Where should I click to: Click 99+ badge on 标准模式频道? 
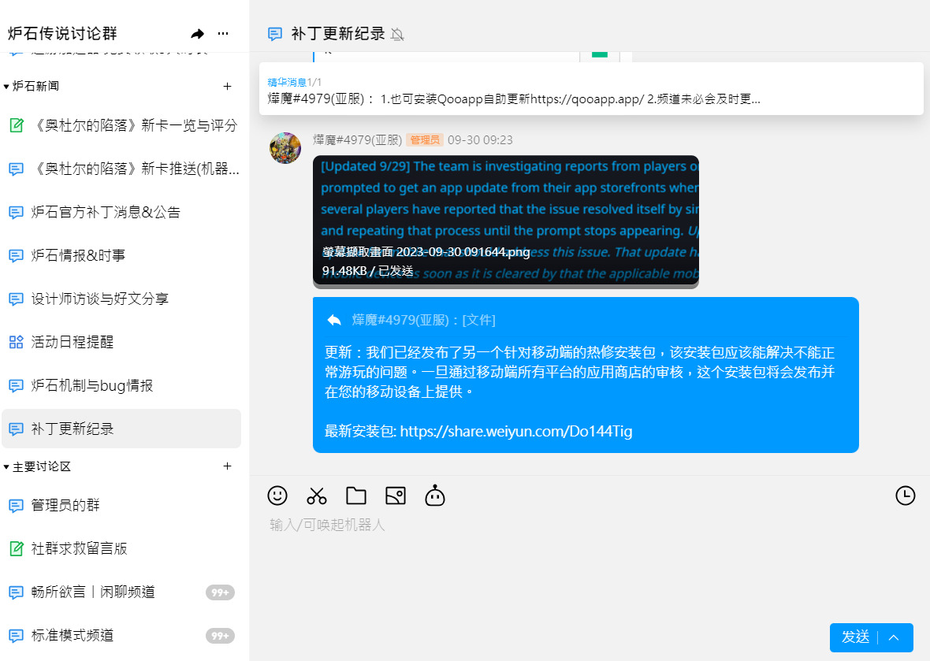(x=220, y=636)
